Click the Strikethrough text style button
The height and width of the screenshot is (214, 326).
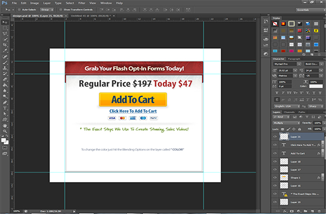[320, 93]
